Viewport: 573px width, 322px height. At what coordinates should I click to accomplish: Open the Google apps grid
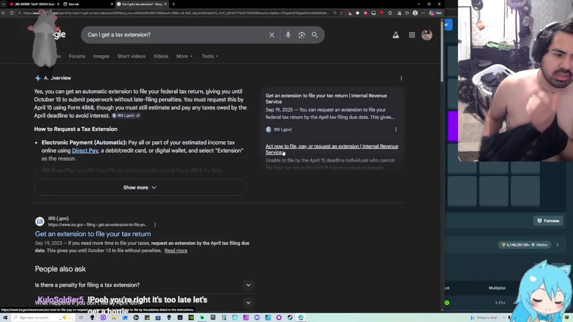point(412,35)
